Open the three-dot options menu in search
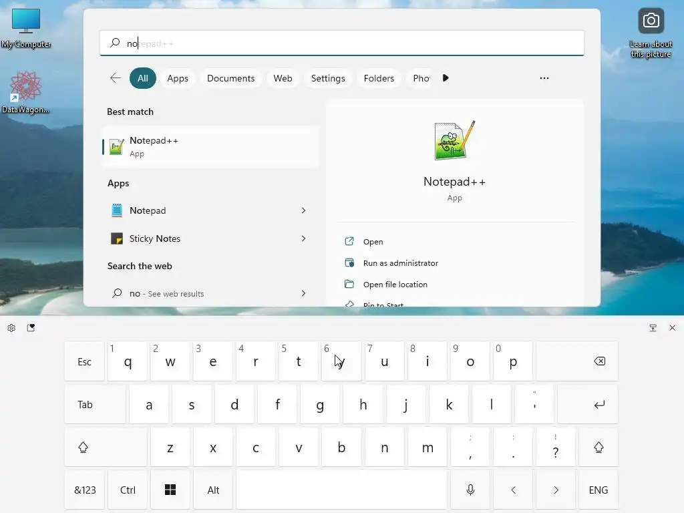The width and height of the screenshot is (684, 513). [x=544, y=78]
